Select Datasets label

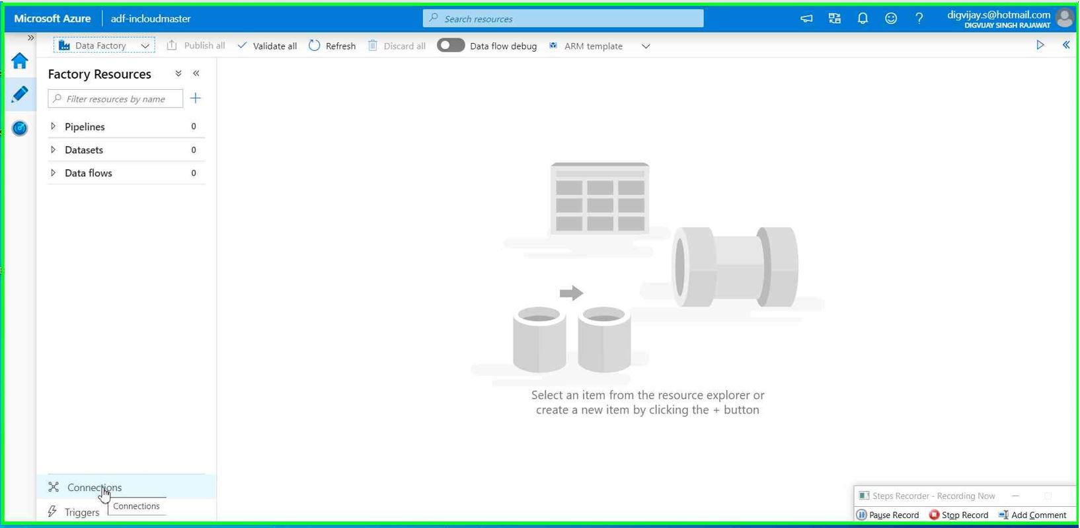coord(84,150)
